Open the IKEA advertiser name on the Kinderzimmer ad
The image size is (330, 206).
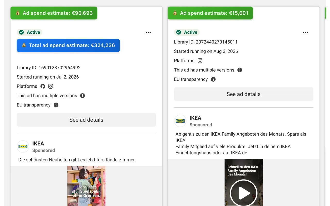[x=38, y=143]
